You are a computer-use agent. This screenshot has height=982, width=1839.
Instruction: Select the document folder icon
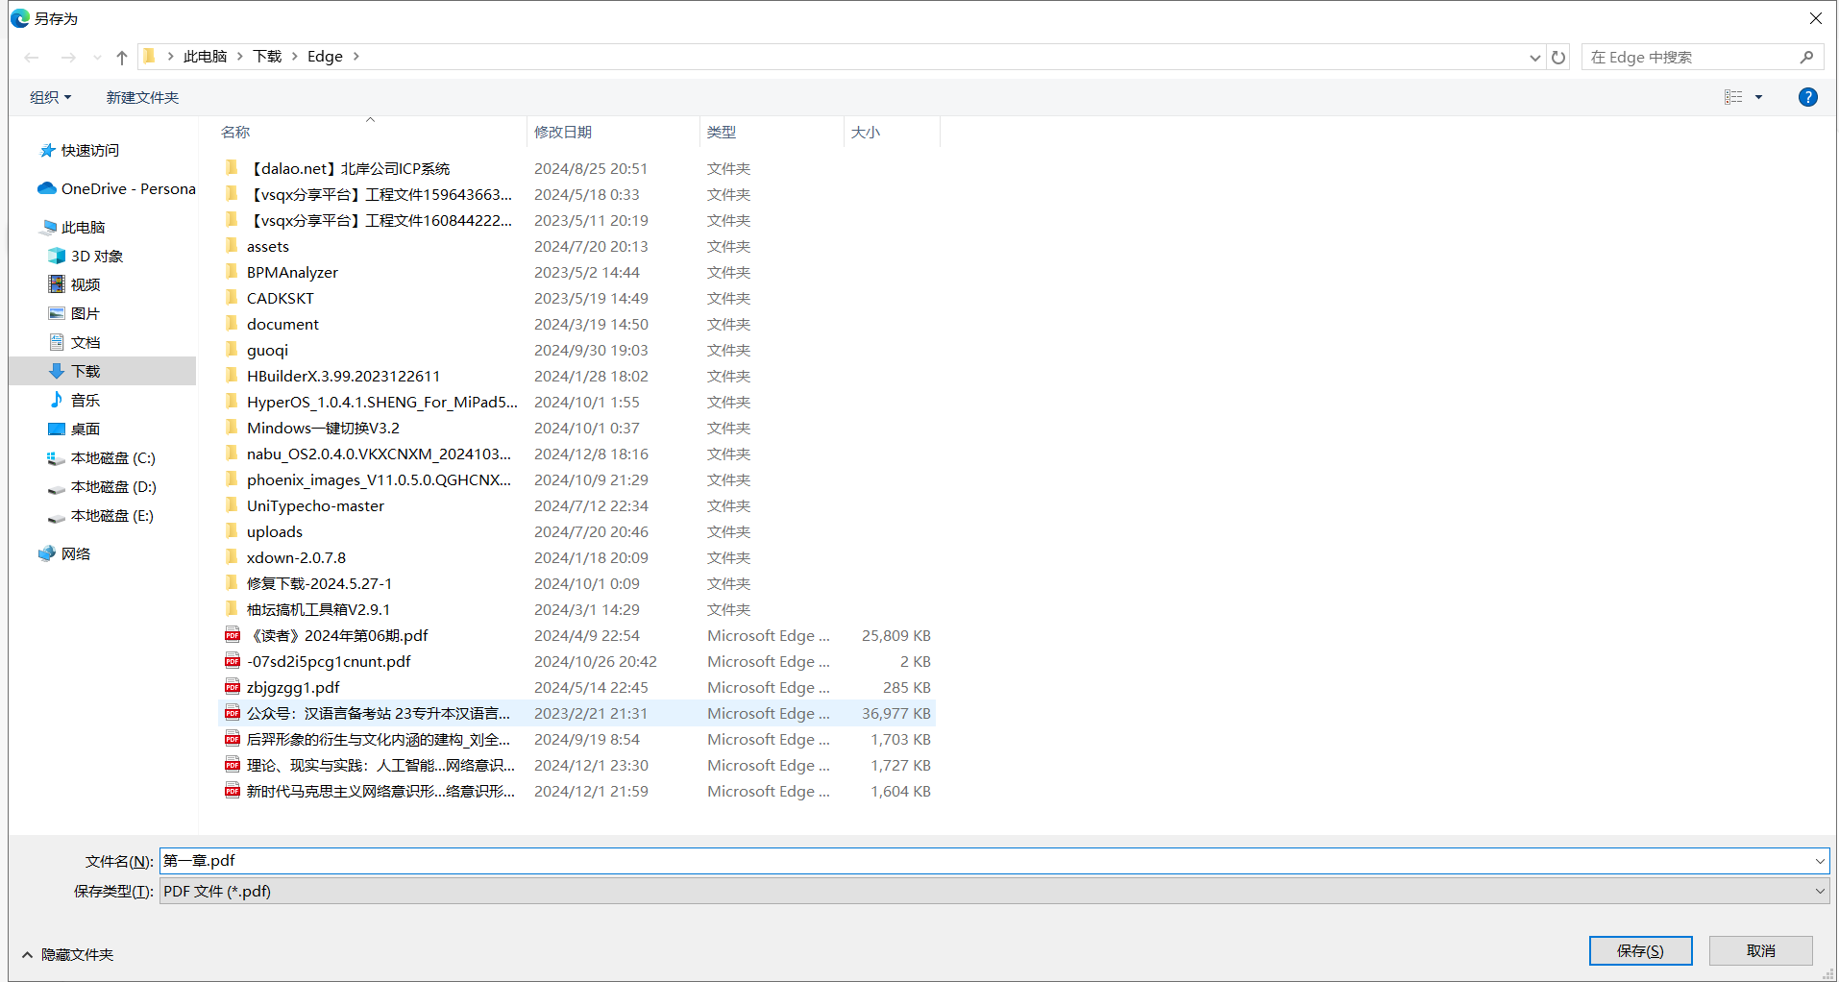(x=232, y=324)
